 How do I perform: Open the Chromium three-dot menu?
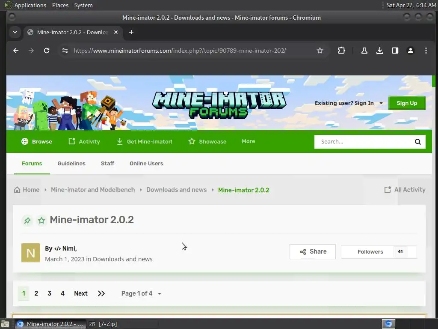tap(426, 51)
